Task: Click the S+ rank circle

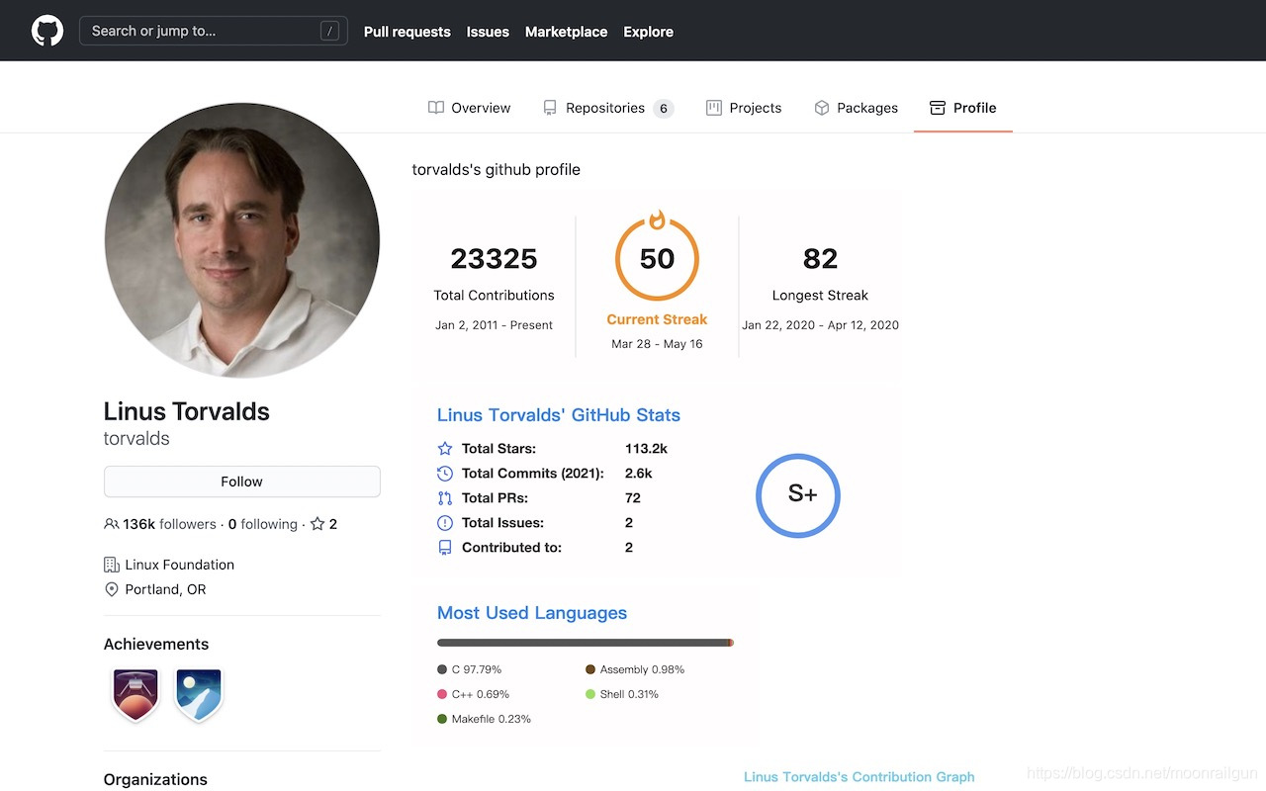Action: click(x=798, y=495)
